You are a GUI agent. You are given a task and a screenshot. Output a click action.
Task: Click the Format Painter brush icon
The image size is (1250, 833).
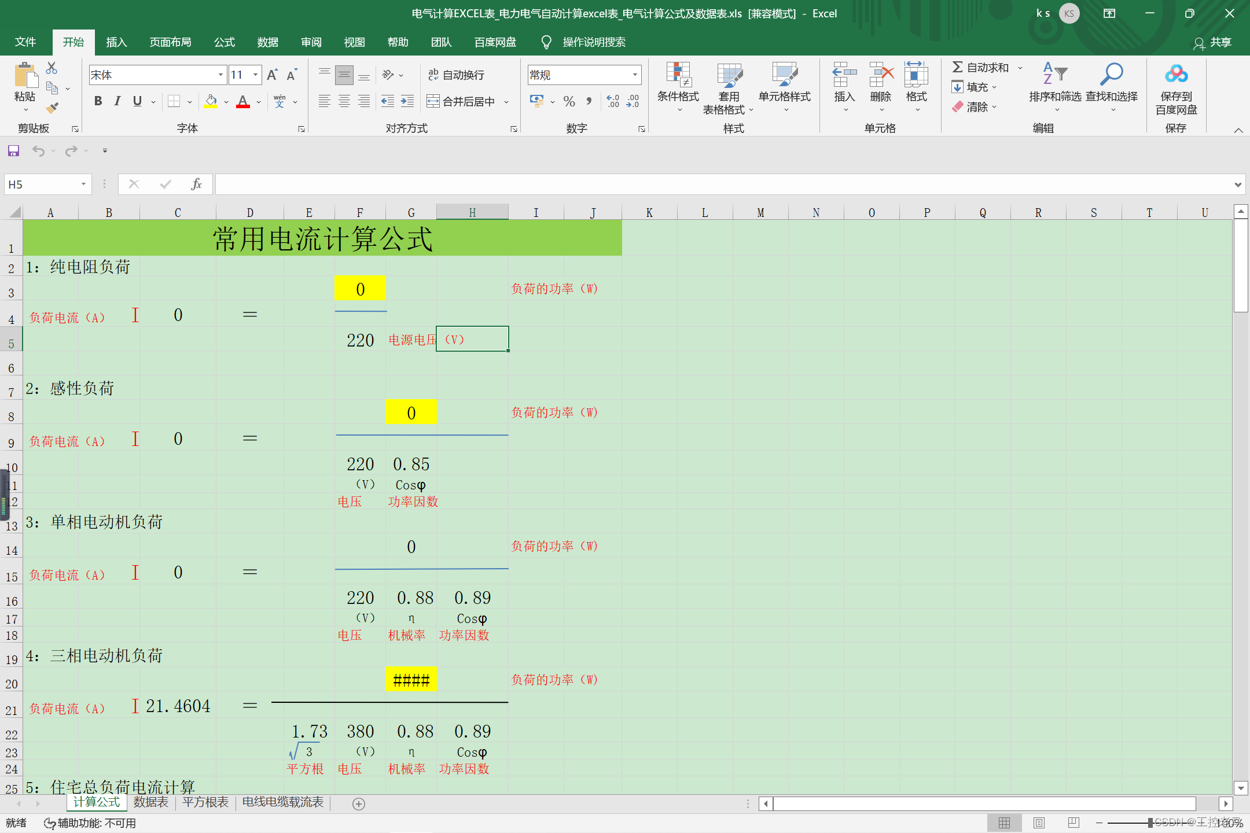pyautogui.click(x=52, y=108)
